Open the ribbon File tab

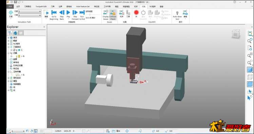(x=10, y=6)
